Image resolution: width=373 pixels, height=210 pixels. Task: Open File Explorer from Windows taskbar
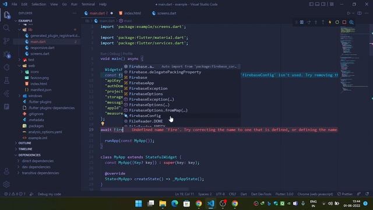[x=163, y=204]
